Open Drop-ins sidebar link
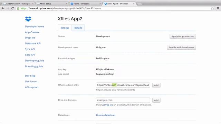 click(x=30, y=38)
